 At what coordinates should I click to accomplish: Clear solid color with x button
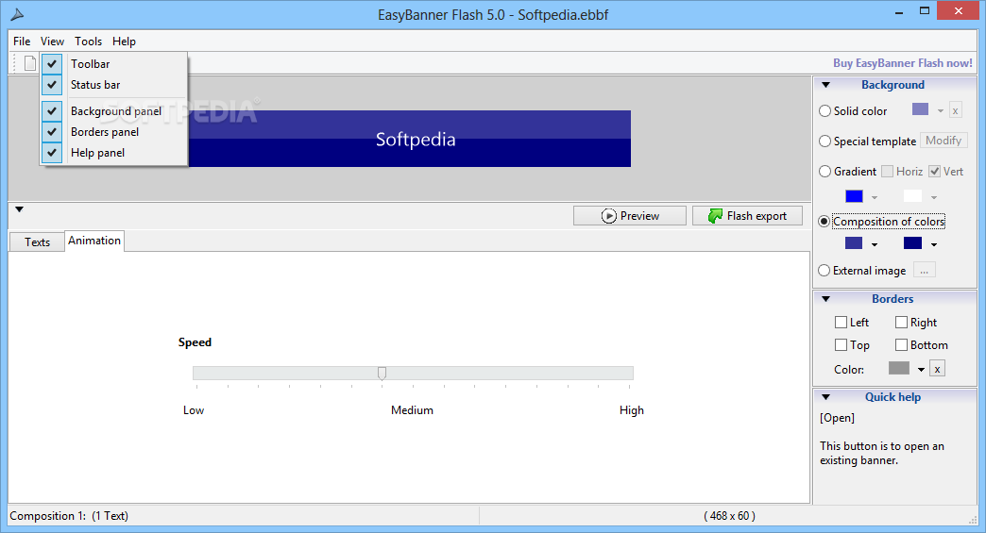pyautogui.click(x=955, y=110)
